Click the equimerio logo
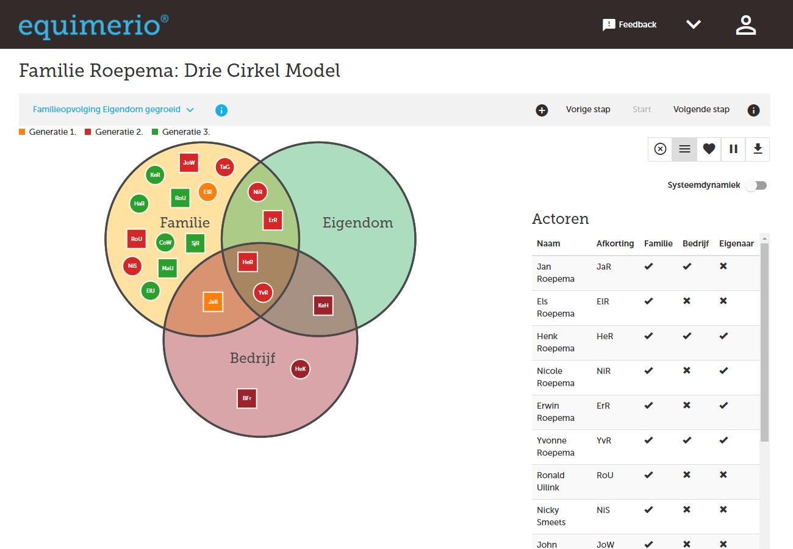793x549 pixels. [93, 26]
